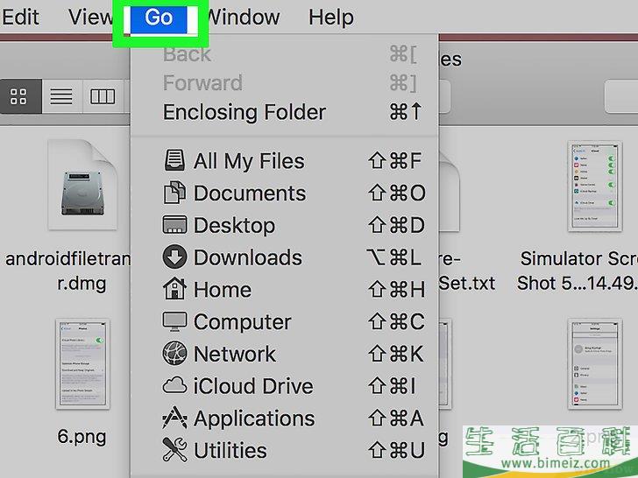638x478 pixels.
Task: Click the 6.png file name label
Action: (x=82, y=437)
